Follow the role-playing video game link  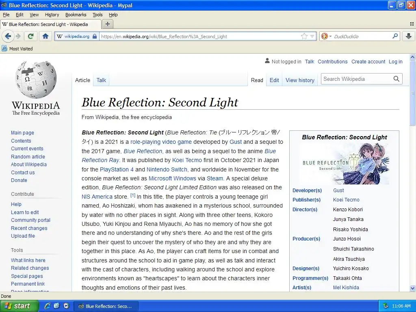[x=161, y=142]
